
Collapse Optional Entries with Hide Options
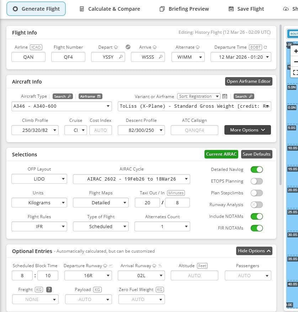(x=254, y=251)
